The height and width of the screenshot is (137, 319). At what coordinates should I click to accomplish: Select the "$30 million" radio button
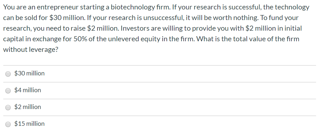click(x=8, y=74)
